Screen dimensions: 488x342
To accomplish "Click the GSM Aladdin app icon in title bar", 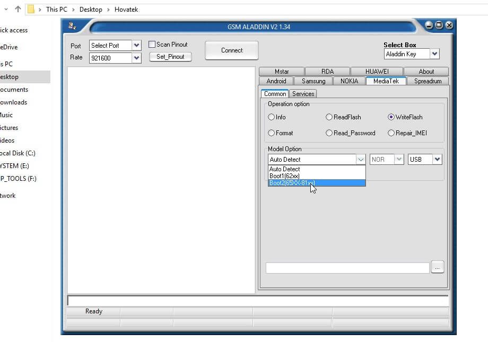I will (x=72, y=26).
